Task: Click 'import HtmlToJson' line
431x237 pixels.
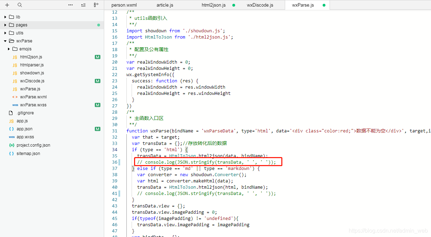Action: tap(180, 37)
